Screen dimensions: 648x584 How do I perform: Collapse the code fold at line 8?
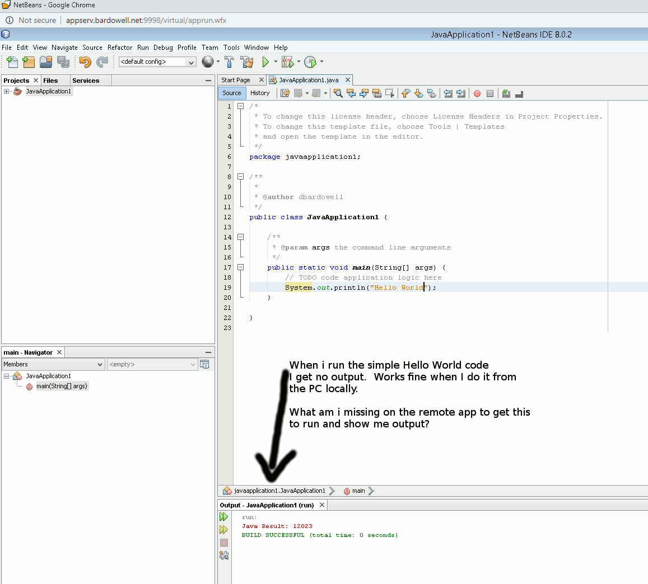click(x=240, y=177)
